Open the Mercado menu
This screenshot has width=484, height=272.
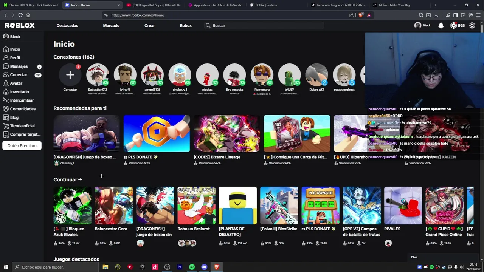coord(111,25)
